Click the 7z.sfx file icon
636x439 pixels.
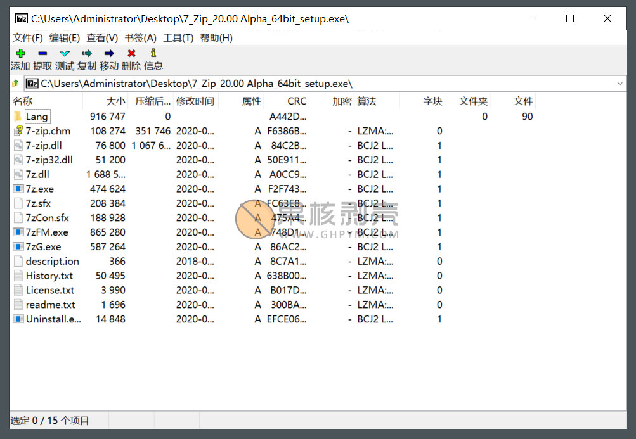[x=18, y=203]
